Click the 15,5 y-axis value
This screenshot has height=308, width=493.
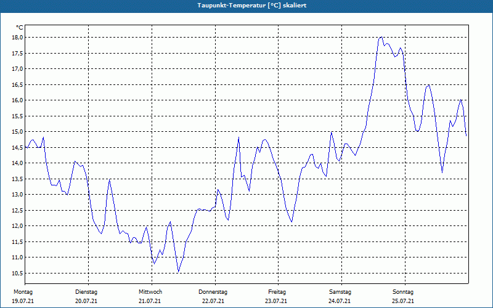pyautogui.click(x=18, y=116)
